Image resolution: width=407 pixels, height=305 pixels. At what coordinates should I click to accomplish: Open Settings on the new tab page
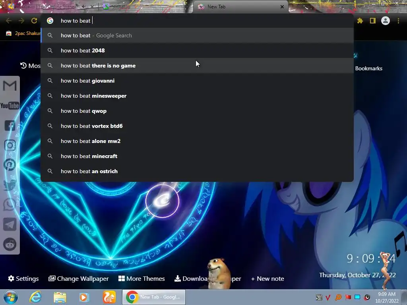(x=23, y=278)
